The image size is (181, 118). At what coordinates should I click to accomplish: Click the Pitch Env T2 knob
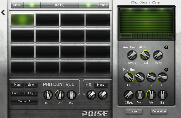point(162,77)
